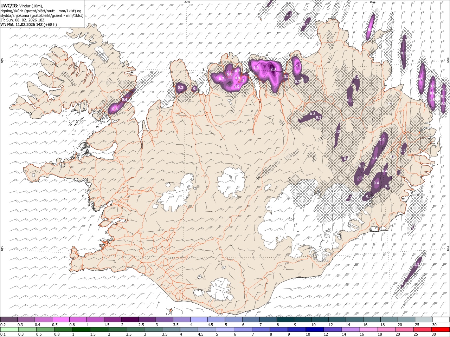Viewport: 450px width, 337px height.
Task: Pick the pale lavender 5–6 rain scale swatch
Action: pos(224,329)
